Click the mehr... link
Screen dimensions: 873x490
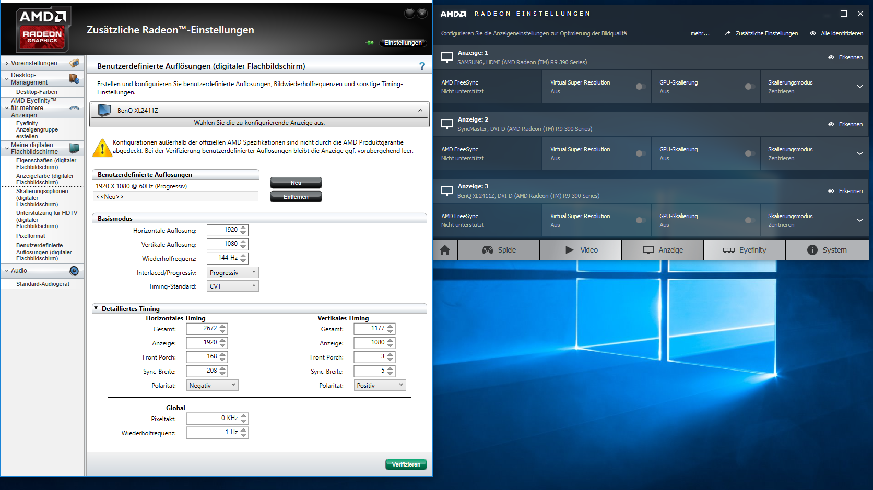point(700,33)
